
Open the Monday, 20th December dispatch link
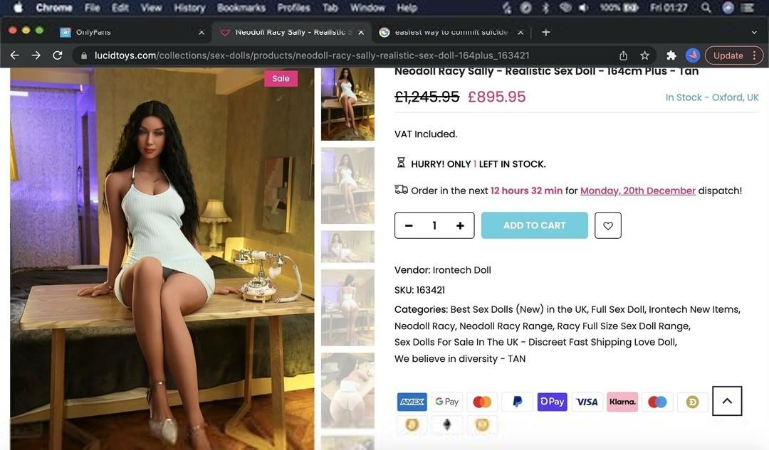pyautogui.click(x=637, y=191)
